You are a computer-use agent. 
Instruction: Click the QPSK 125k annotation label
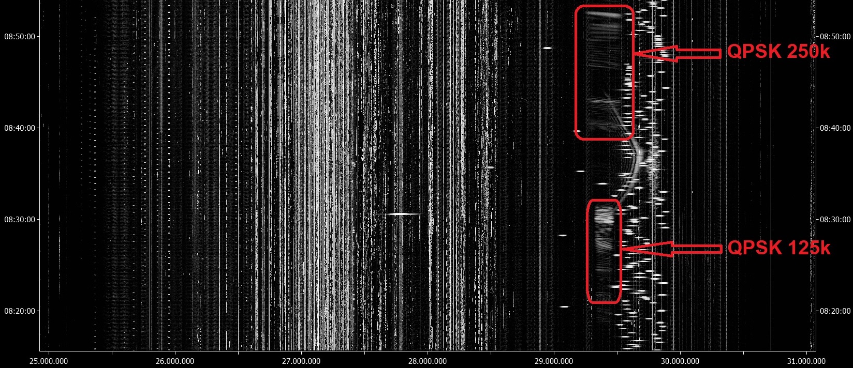[778, 248]
